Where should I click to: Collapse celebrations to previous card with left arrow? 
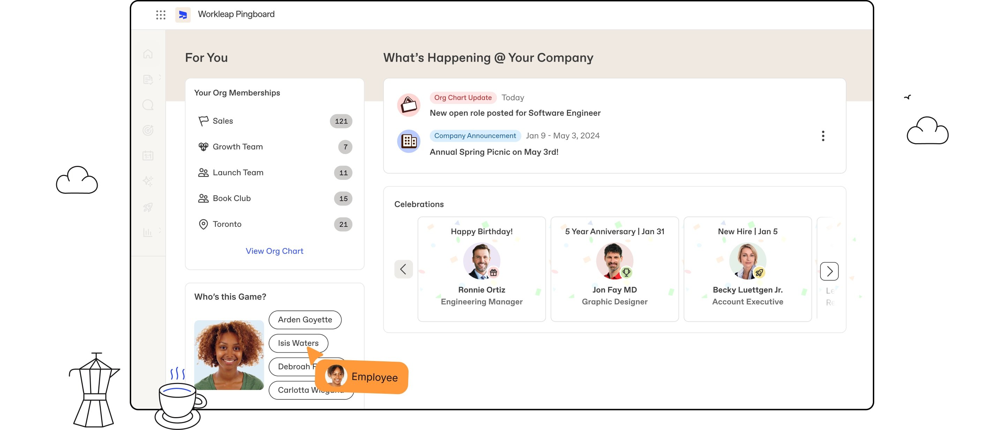pos(403,269)
